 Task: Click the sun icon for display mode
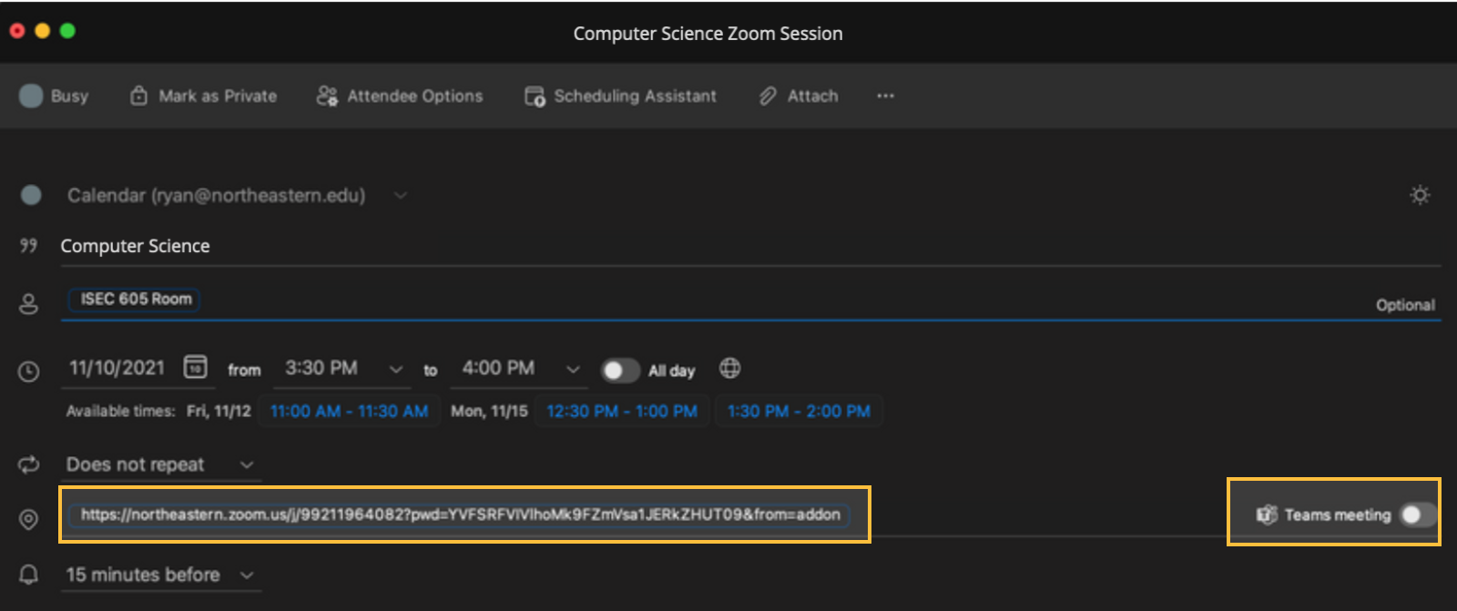[x=1419, y=195]
